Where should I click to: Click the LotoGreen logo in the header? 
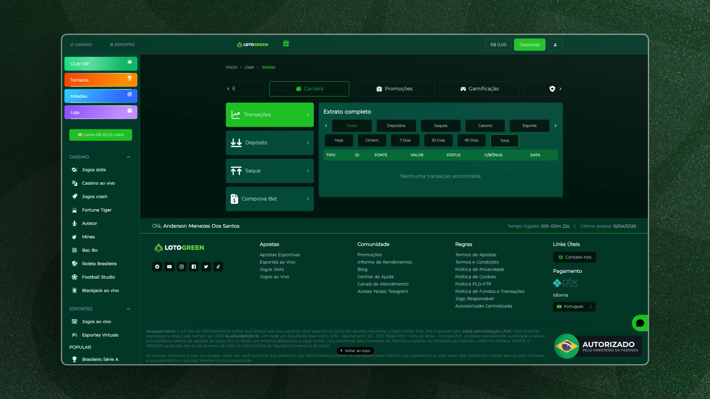point(253,45)
